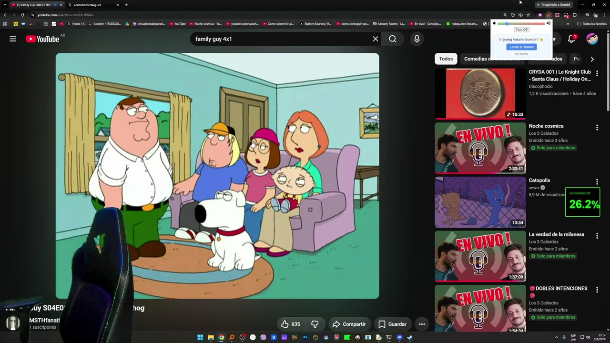
Task: Close the x.com browser tab
Action: point(117,5)
